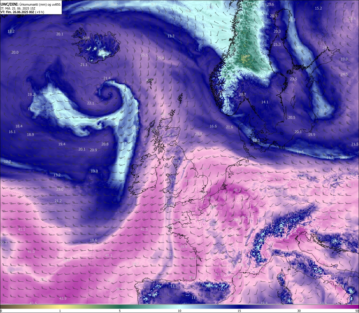
Task: Click the 24.5 value at the right edge
Action: [x=344, y=74]
